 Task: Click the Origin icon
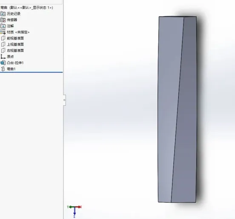[x=3, y=57]
